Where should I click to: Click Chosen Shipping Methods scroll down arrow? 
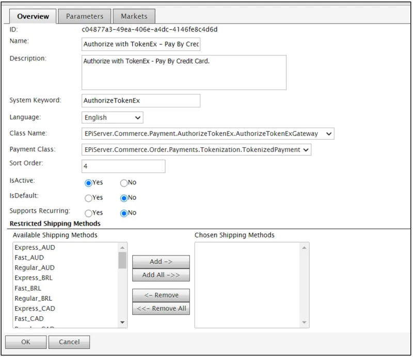(304, 322)
